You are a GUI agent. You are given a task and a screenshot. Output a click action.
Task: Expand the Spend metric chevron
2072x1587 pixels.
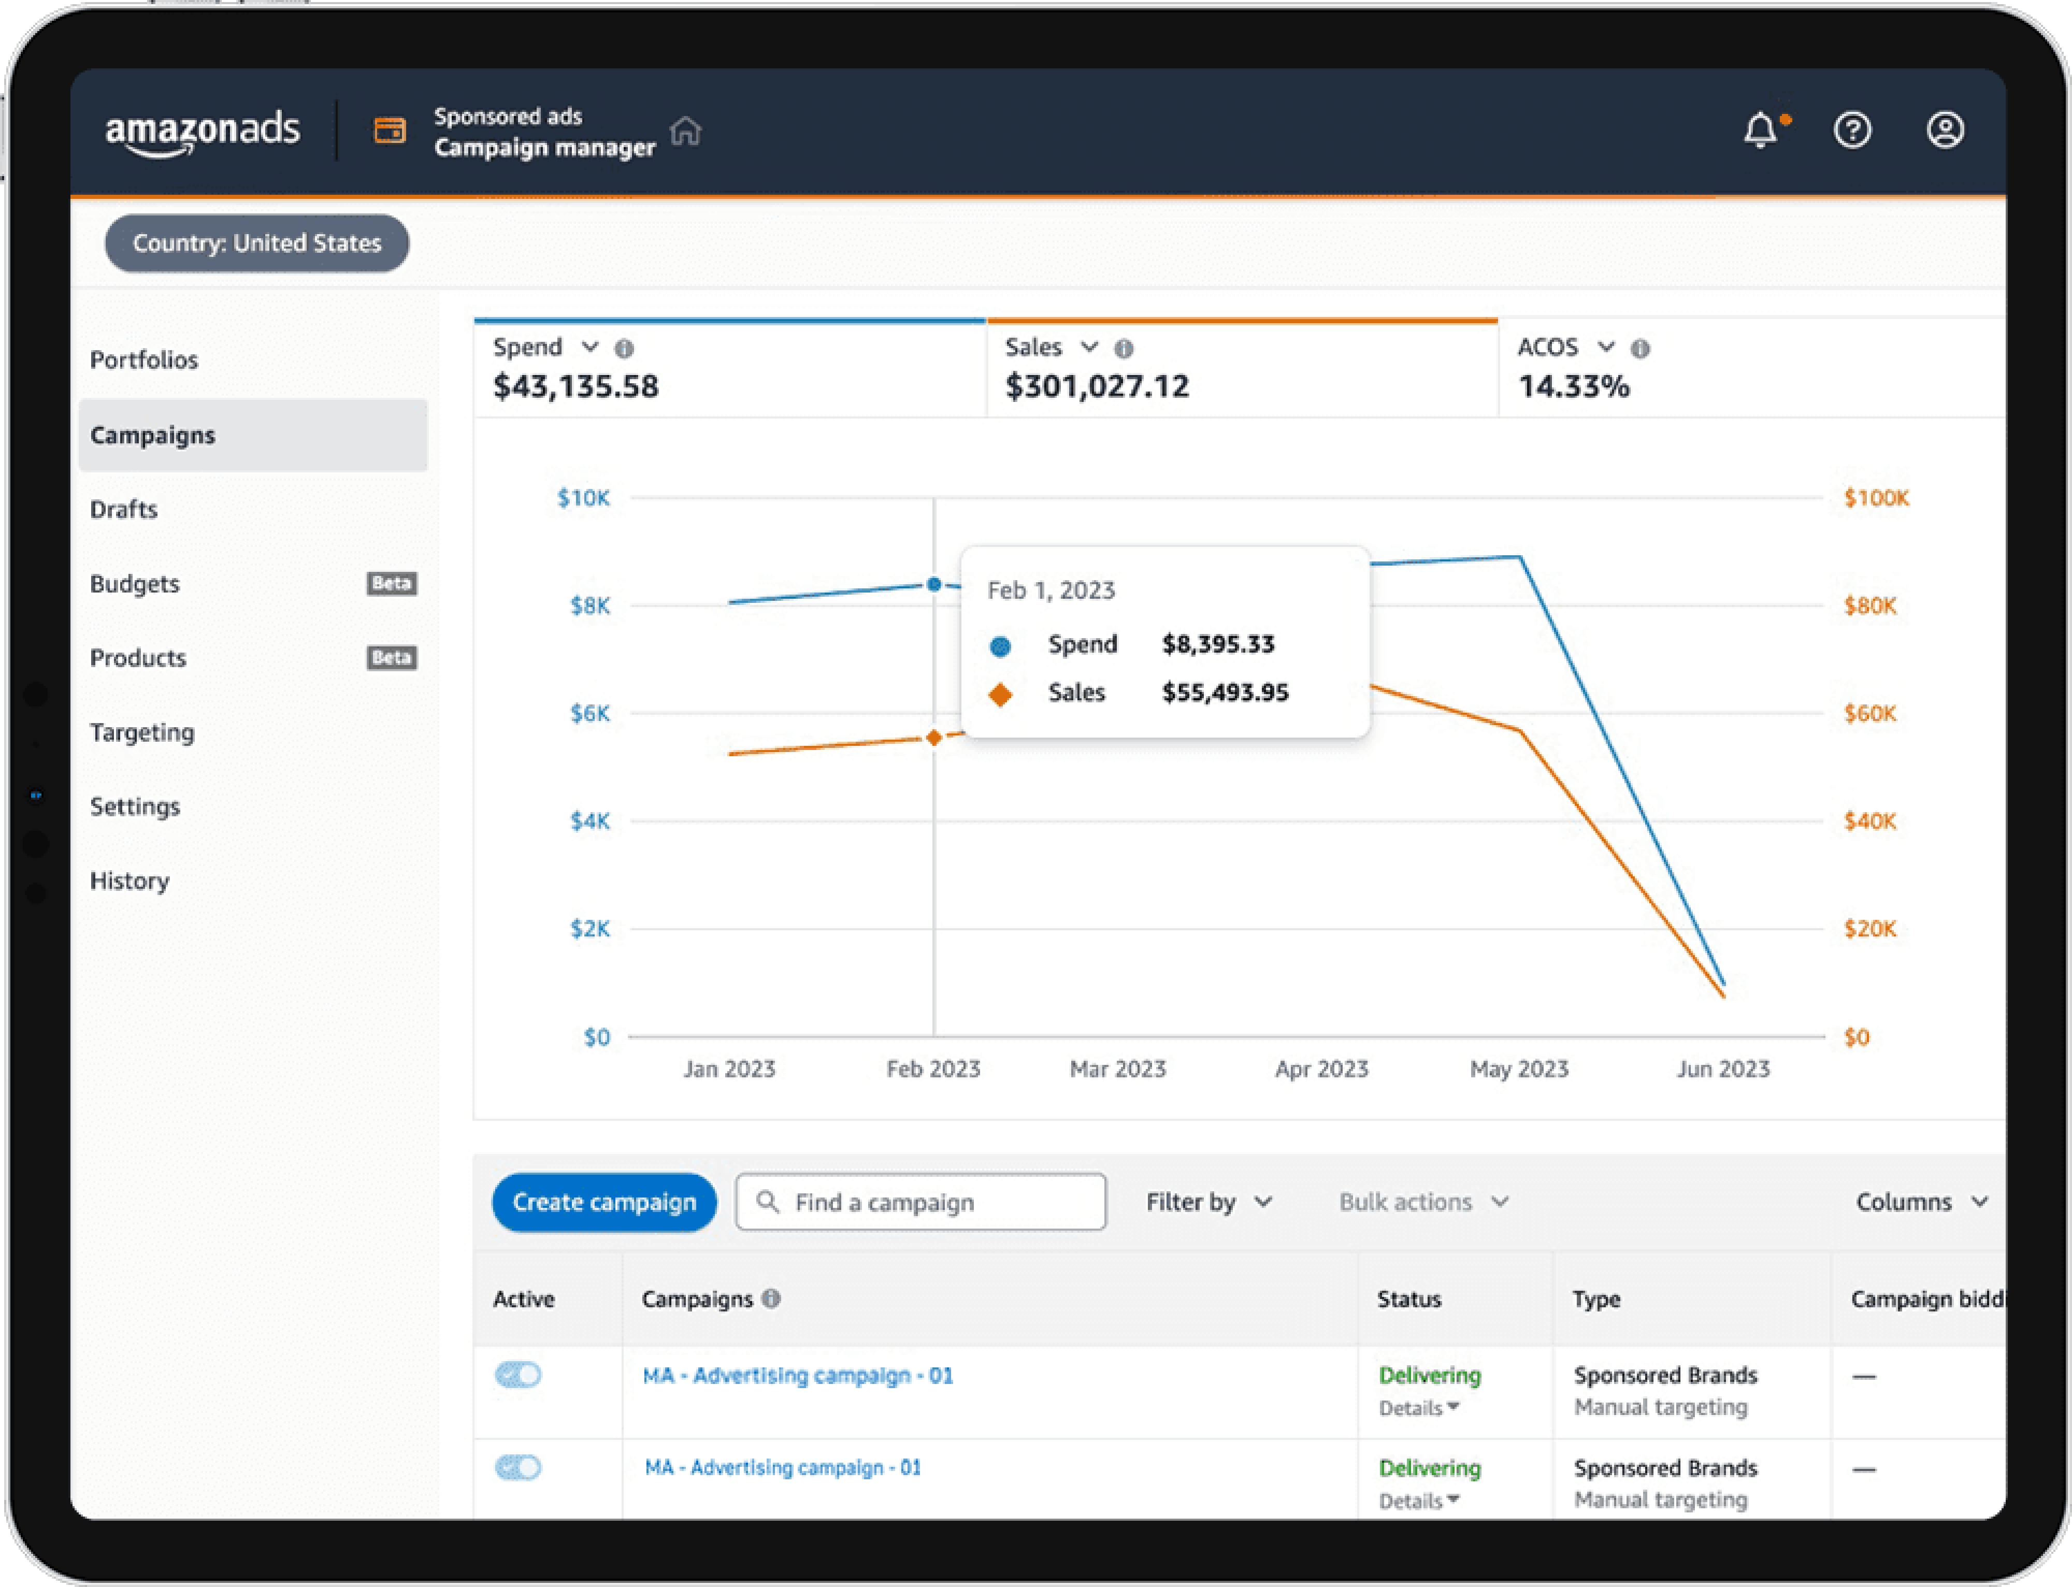589,347
